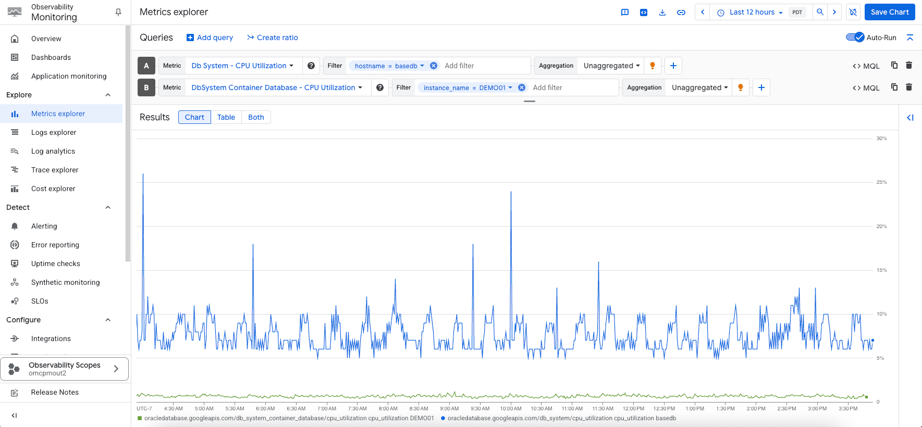This screenshot has width=922, height=427.
Task: Click the zoom reset magnifier icon
Action: [820, 12]
